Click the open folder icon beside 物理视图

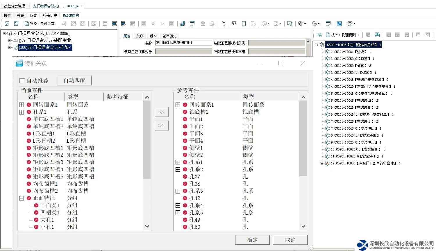(x=319, y=35)
